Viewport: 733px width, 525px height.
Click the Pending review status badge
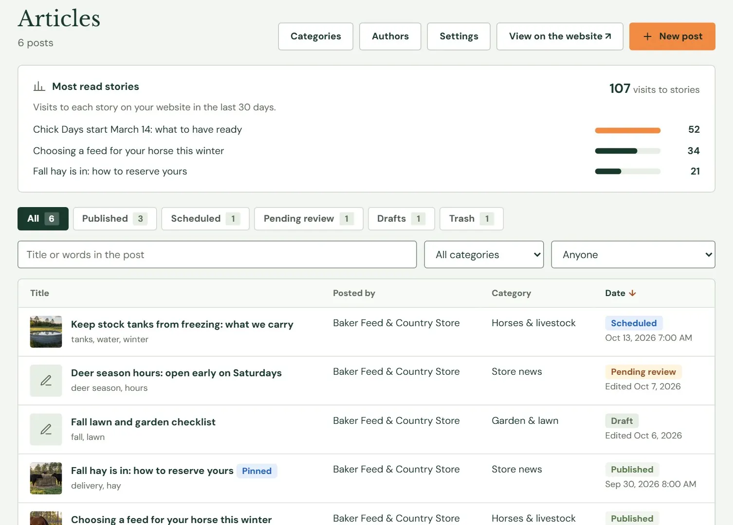pyautogui.click(x=643, y=372)
